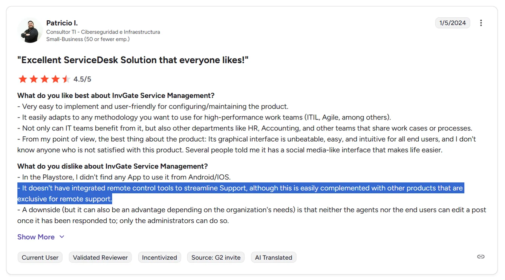Click the AI Translated tag
The width and height of the screenshot is (505, 280).
tap(274, 257)
